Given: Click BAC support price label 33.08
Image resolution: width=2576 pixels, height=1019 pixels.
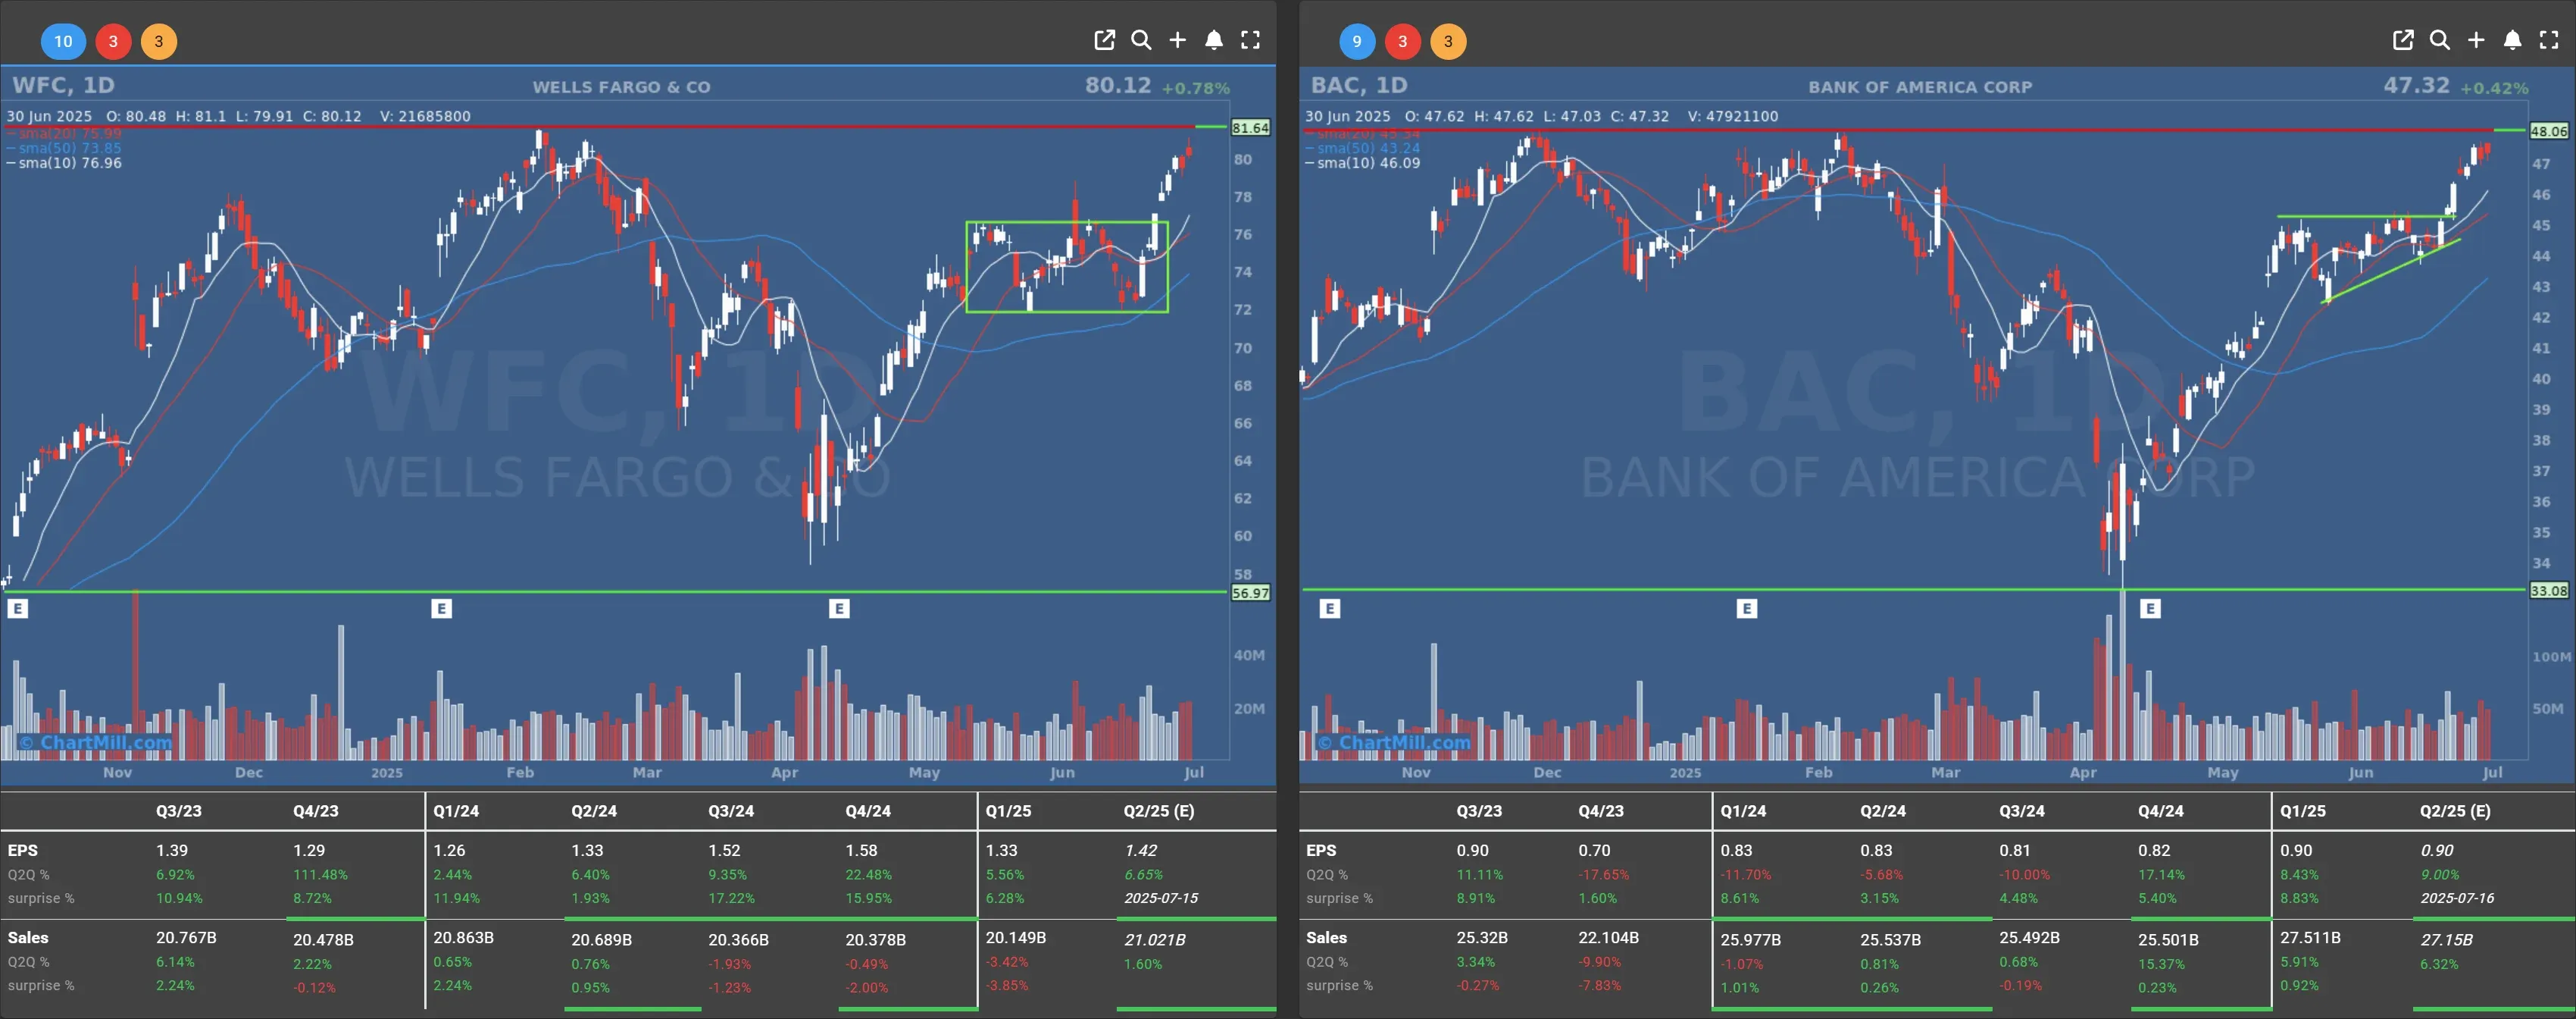Looking at the screenshot, I should point(2548,591).
